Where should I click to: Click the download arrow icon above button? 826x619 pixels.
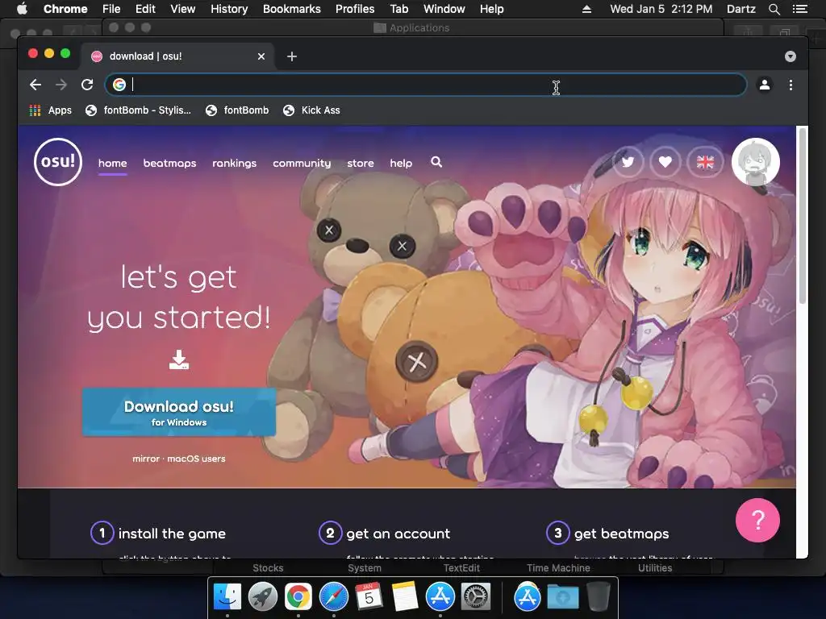178,359
